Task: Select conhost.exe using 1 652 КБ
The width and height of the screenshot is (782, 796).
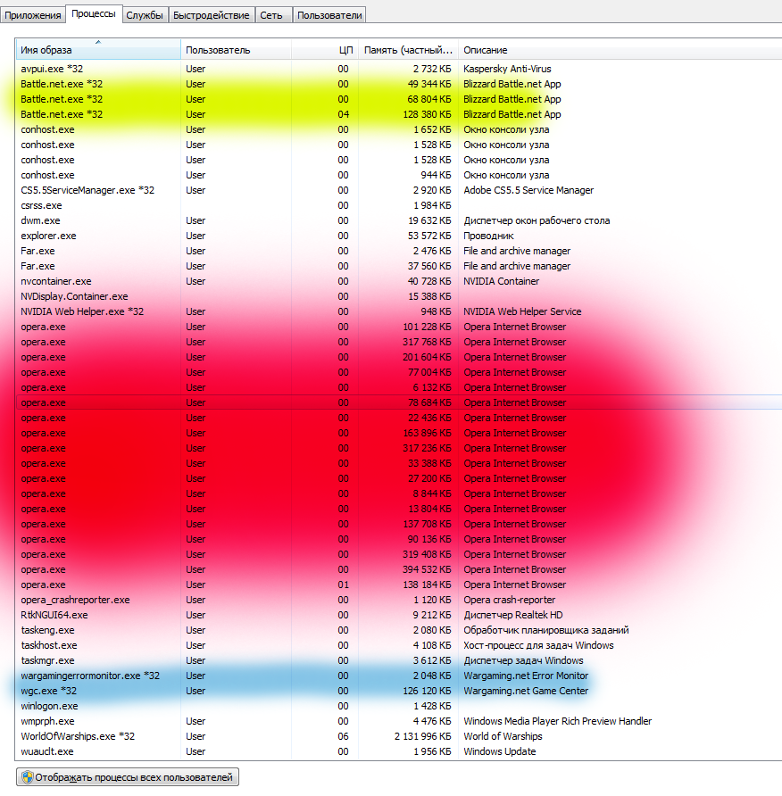Action: (x=399, y=130)
